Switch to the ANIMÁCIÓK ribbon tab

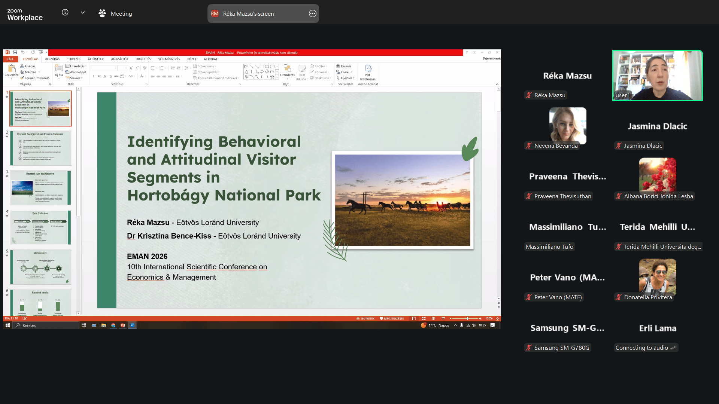click(x=119, y=59)
